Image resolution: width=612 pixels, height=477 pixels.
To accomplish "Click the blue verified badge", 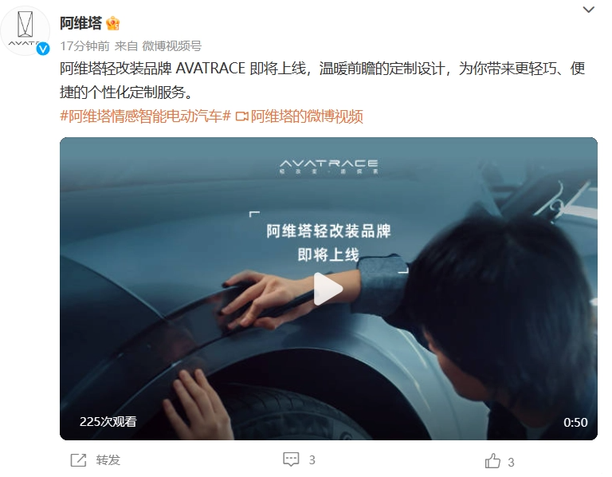I will pos(43,49).
